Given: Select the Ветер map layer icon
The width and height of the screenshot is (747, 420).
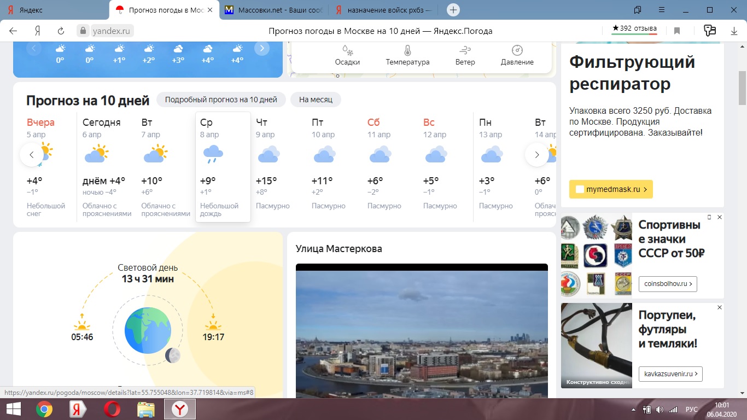Looking at the screenshot, I should click(x=465, y=51).
